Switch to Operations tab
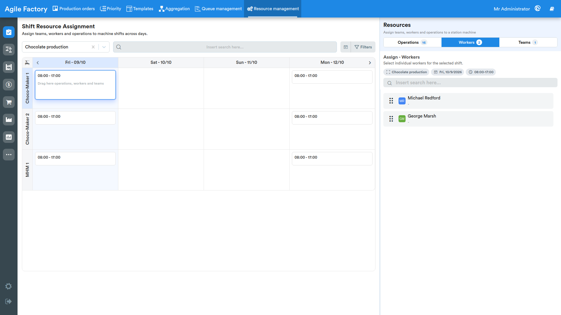Screen dimensions: 561x315 [412, 42]
